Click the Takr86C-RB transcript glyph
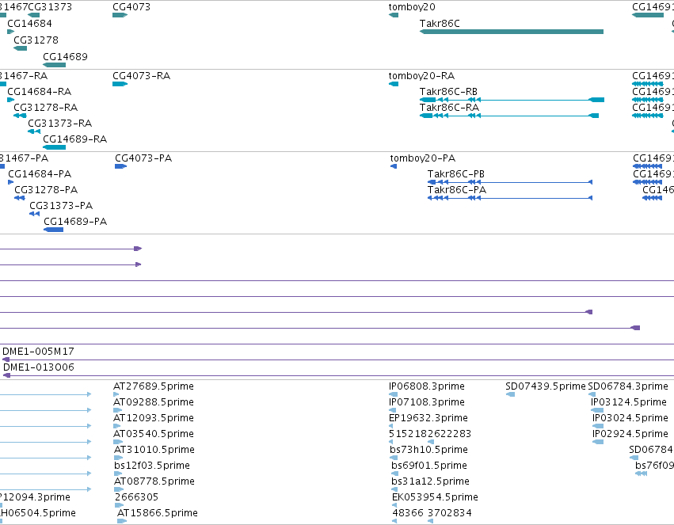The width and height of the screenshot is (674, 525). click(512, 100)
